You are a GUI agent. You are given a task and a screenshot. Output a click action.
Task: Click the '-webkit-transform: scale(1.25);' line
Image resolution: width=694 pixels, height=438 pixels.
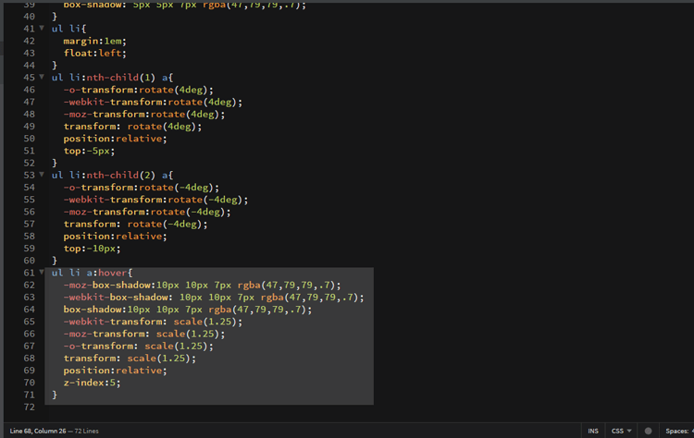pos(153,322)
